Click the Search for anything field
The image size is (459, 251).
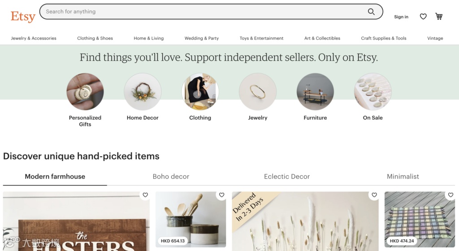202,12
